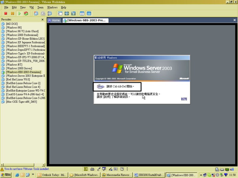Click the volume speaker status icon
The height and width of the screenshot is (178, 238).
232,169
